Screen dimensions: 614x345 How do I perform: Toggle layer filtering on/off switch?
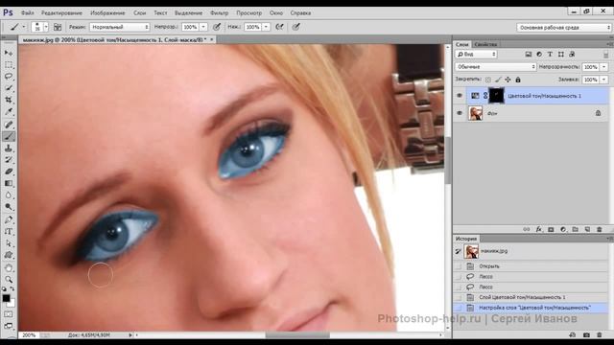(605, 55)
